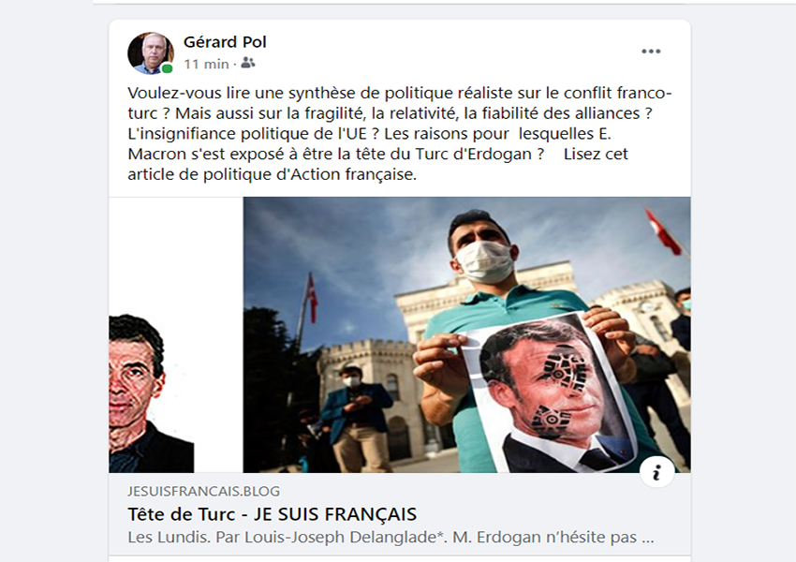Click the white area left of the preview photo
Screen dimensions: 796x562
coord(176,254)
